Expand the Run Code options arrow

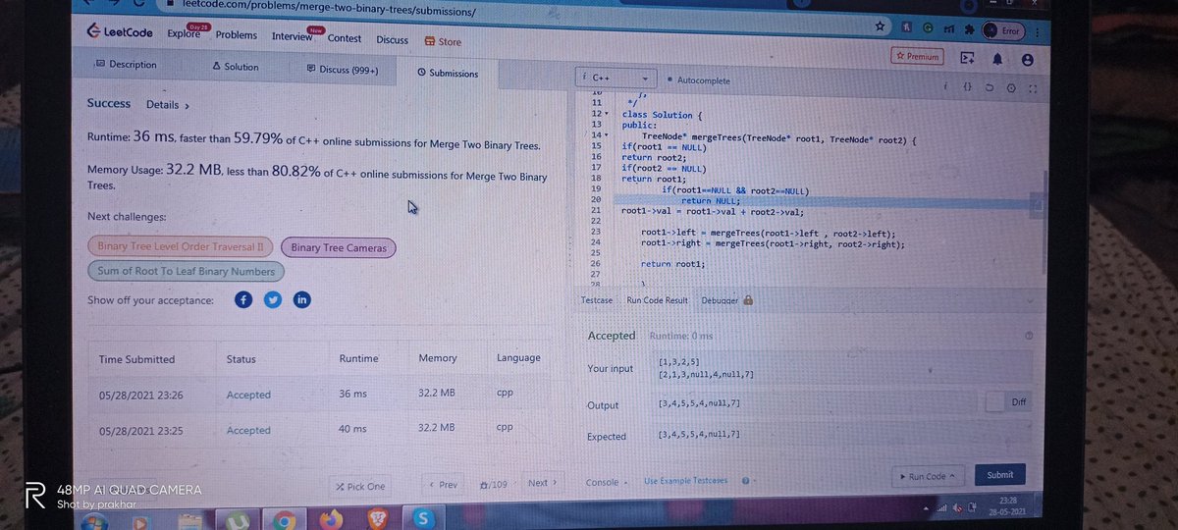(952, 476)
